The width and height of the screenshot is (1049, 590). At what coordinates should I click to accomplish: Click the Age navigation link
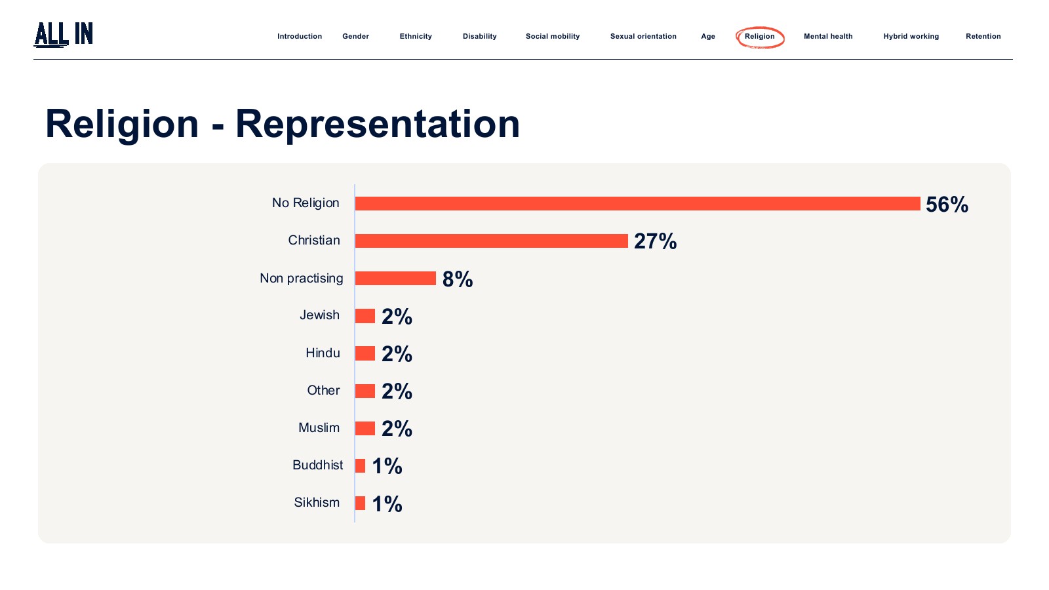[x=708, y=37]
